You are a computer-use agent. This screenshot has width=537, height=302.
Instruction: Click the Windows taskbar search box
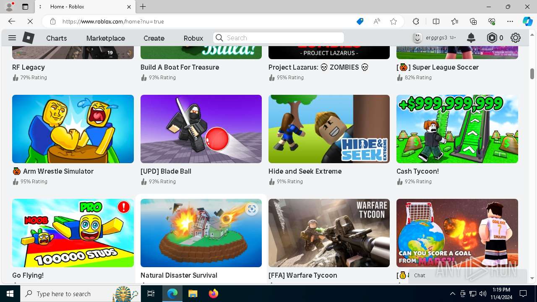pyautogui.click(x=80, y=294)
